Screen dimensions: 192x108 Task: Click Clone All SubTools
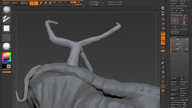[x=179, y=8]
